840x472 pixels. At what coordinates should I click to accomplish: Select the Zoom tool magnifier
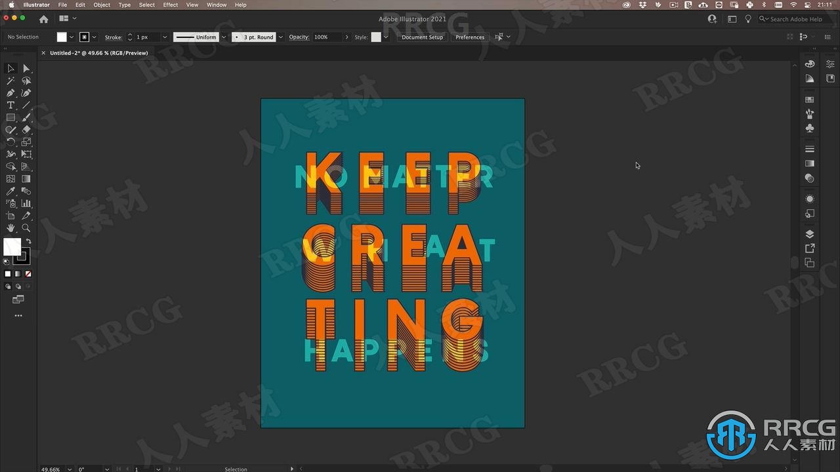26,228
